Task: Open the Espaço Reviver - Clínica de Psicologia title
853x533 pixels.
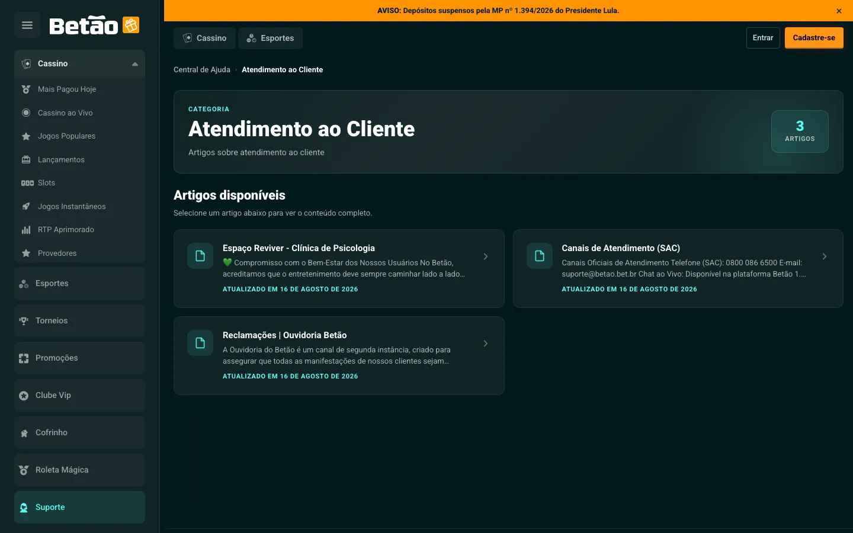Action: pyautogui.click(x=299, y=248)
